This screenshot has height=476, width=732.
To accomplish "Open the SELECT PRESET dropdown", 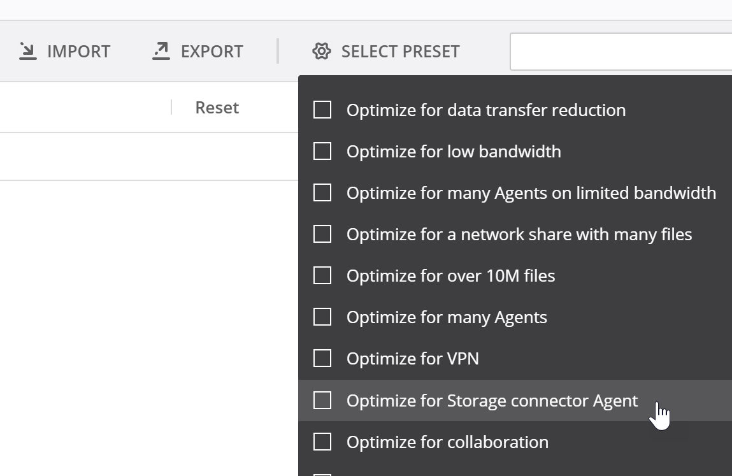I will (399, 52).
